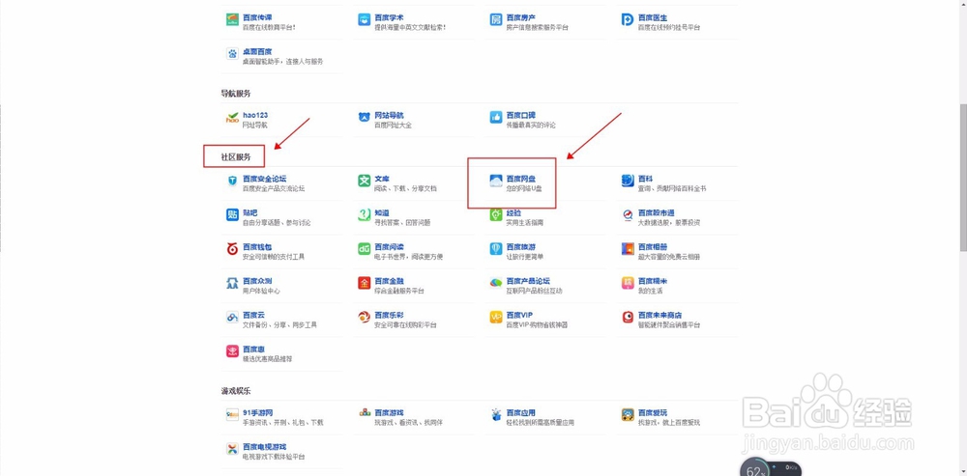Image resolution: width=967 pixels, height=476 pixels.
Task: Click the 91手游网 icon
Action: (x=232, y=415)
